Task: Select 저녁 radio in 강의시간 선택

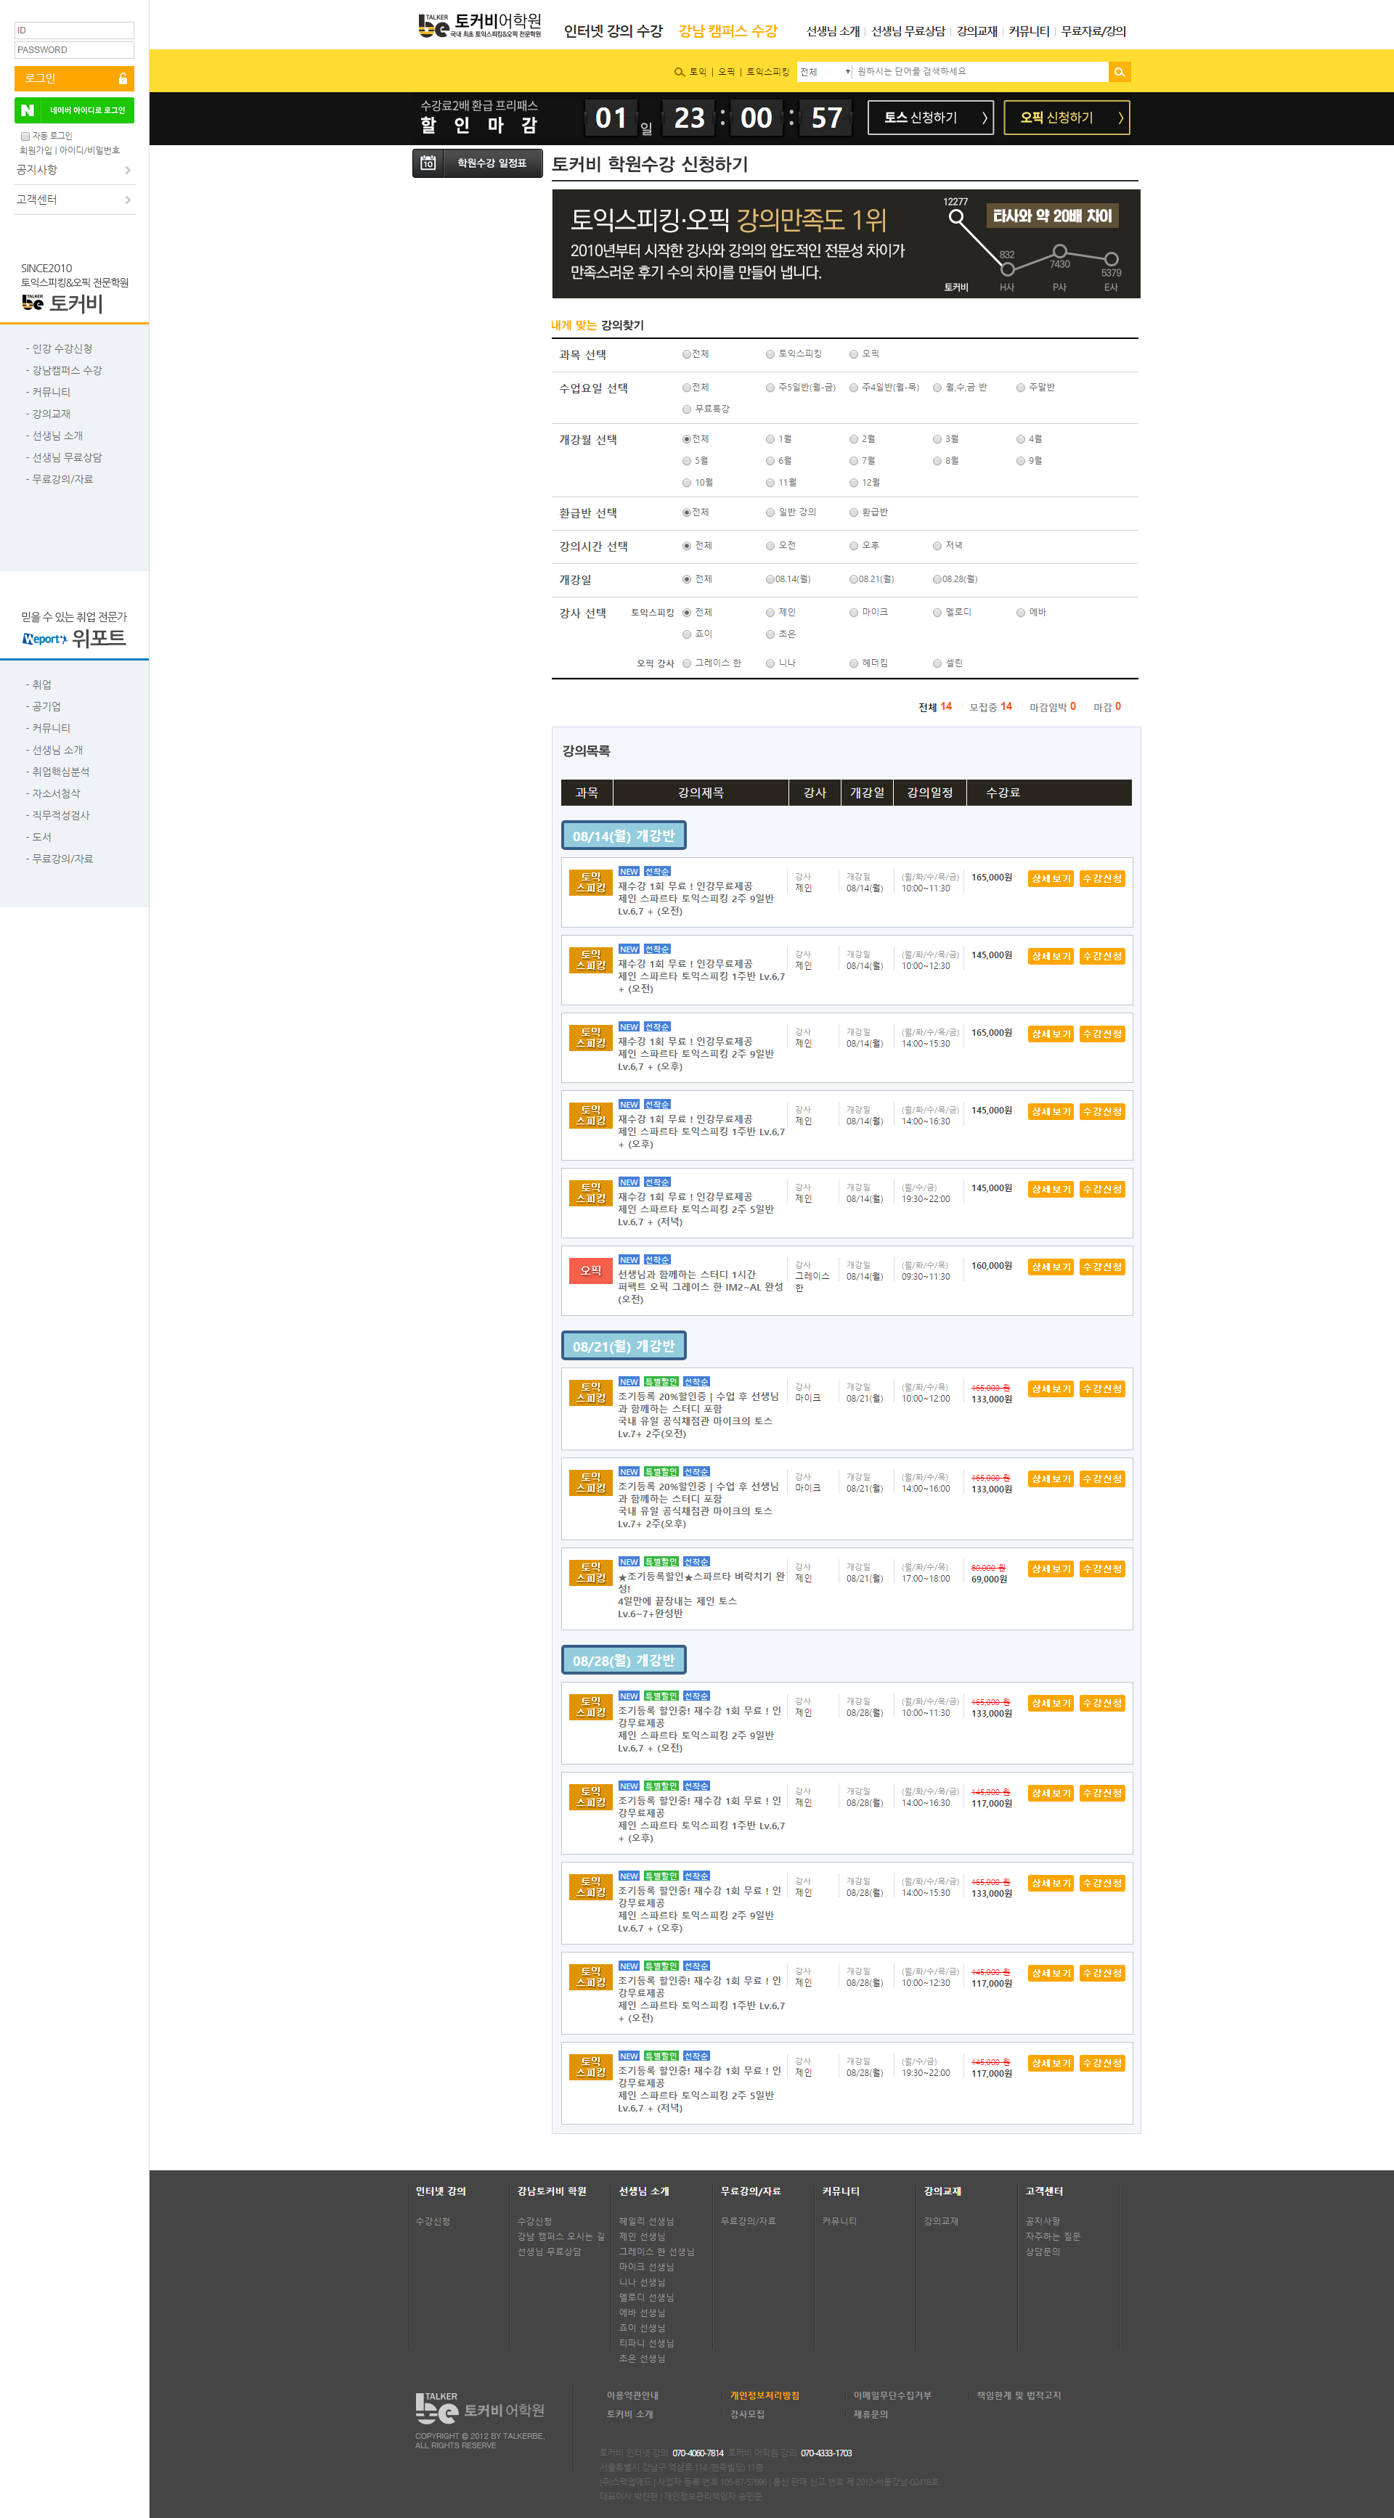Action: coord(937,547)
